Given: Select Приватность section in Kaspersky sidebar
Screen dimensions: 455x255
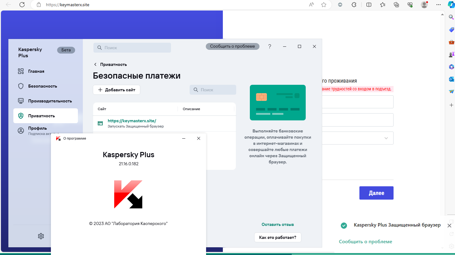Looking at the screenshot, I should (46, 116).
